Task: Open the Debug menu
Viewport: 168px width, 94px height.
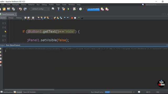Action: pyautogui.click(x=44, y=5)
